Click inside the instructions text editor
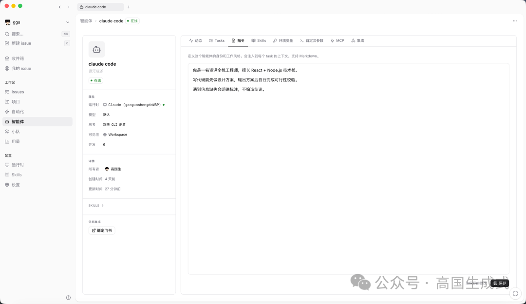Screen dimensions: 526x304 (349, 169)
